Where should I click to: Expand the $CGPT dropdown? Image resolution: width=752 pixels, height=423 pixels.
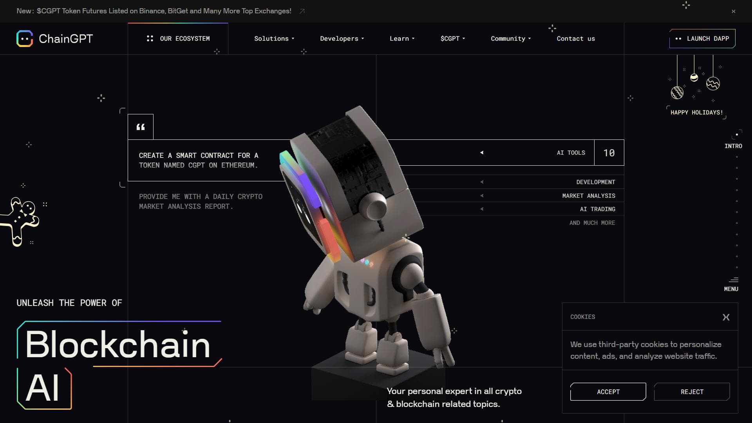(453, 38)
